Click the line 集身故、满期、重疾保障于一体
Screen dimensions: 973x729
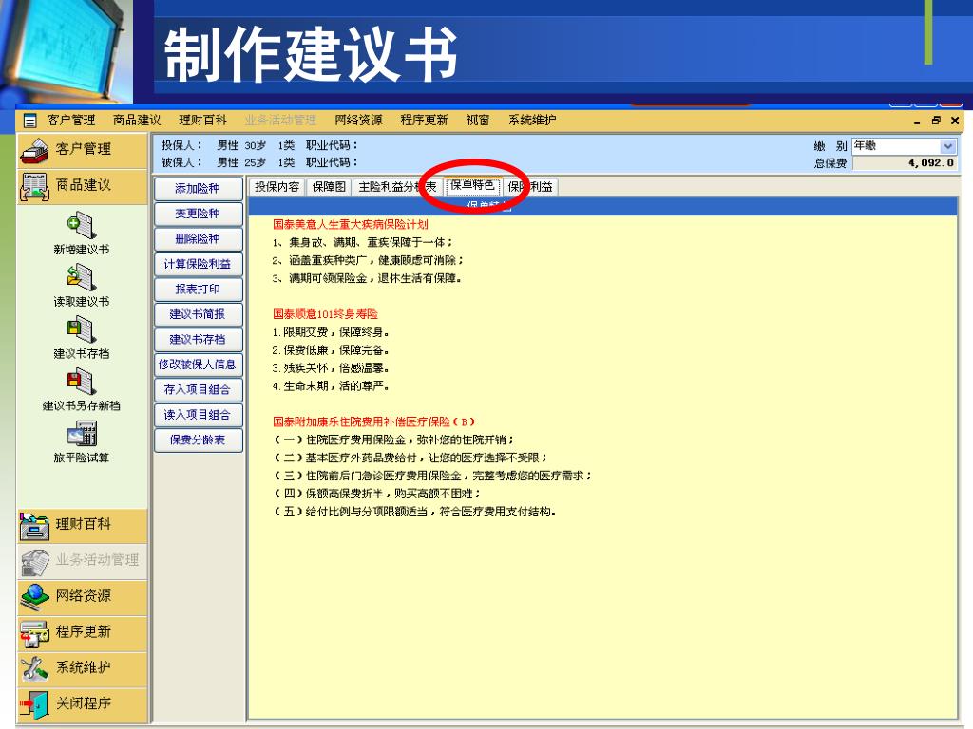tap(362, 242)
